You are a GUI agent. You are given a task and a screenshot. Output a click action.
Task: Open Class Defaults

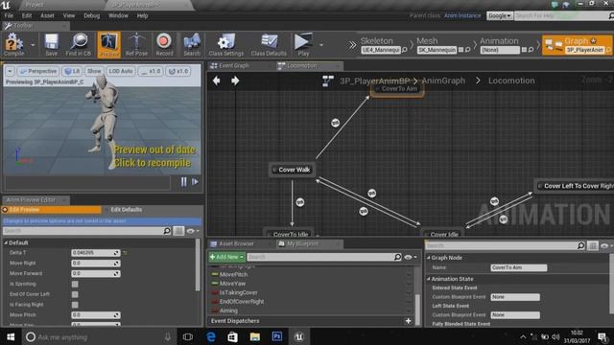[x=269, y=44]
